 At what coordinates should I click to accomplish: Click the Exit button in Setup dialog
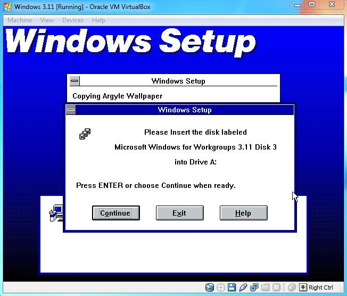pos(179,213)
